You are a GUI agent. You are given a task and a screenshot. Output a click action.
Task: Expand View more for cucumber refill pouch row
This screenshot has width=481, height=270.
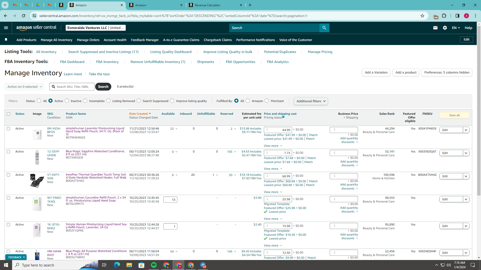[x=273, y=219]
